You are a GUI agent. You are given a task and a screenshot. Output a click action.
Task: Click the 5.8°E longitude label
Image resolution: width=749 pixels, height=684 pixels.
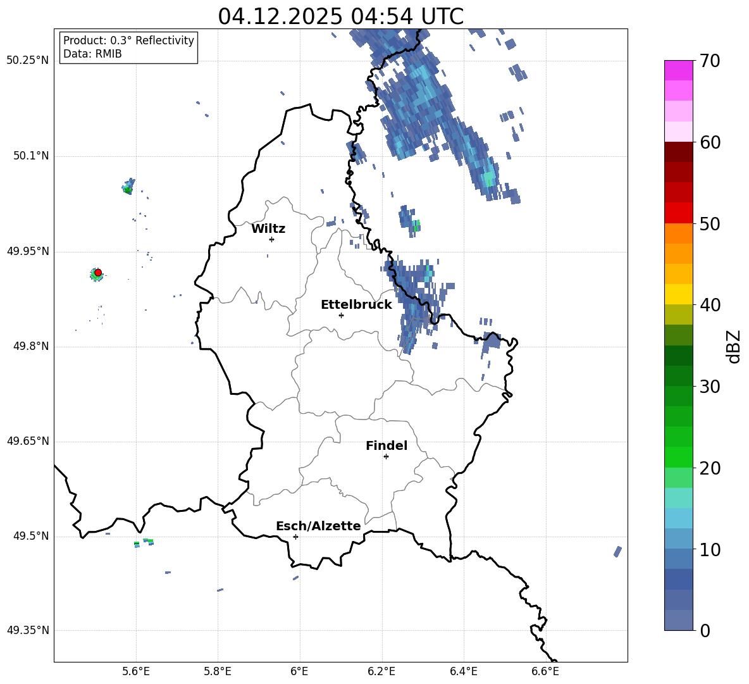218,672
